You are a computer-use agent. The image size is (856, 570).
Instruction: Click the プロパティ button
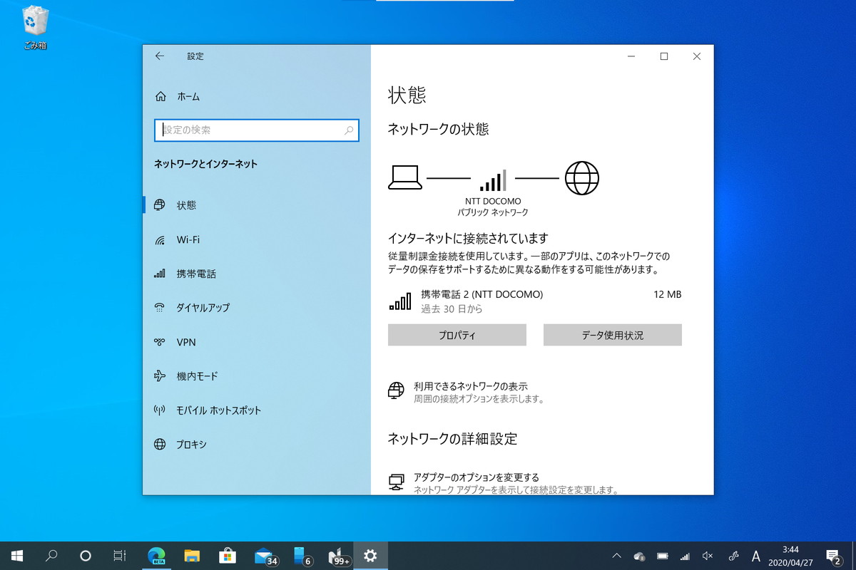click(457, 335)
